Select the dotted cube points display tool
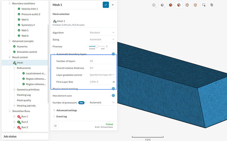This screenshot has width=227, height=141. [x=187, y=5]
